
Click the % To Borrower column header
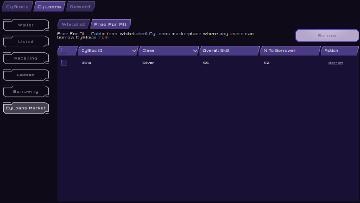point(290,51)
